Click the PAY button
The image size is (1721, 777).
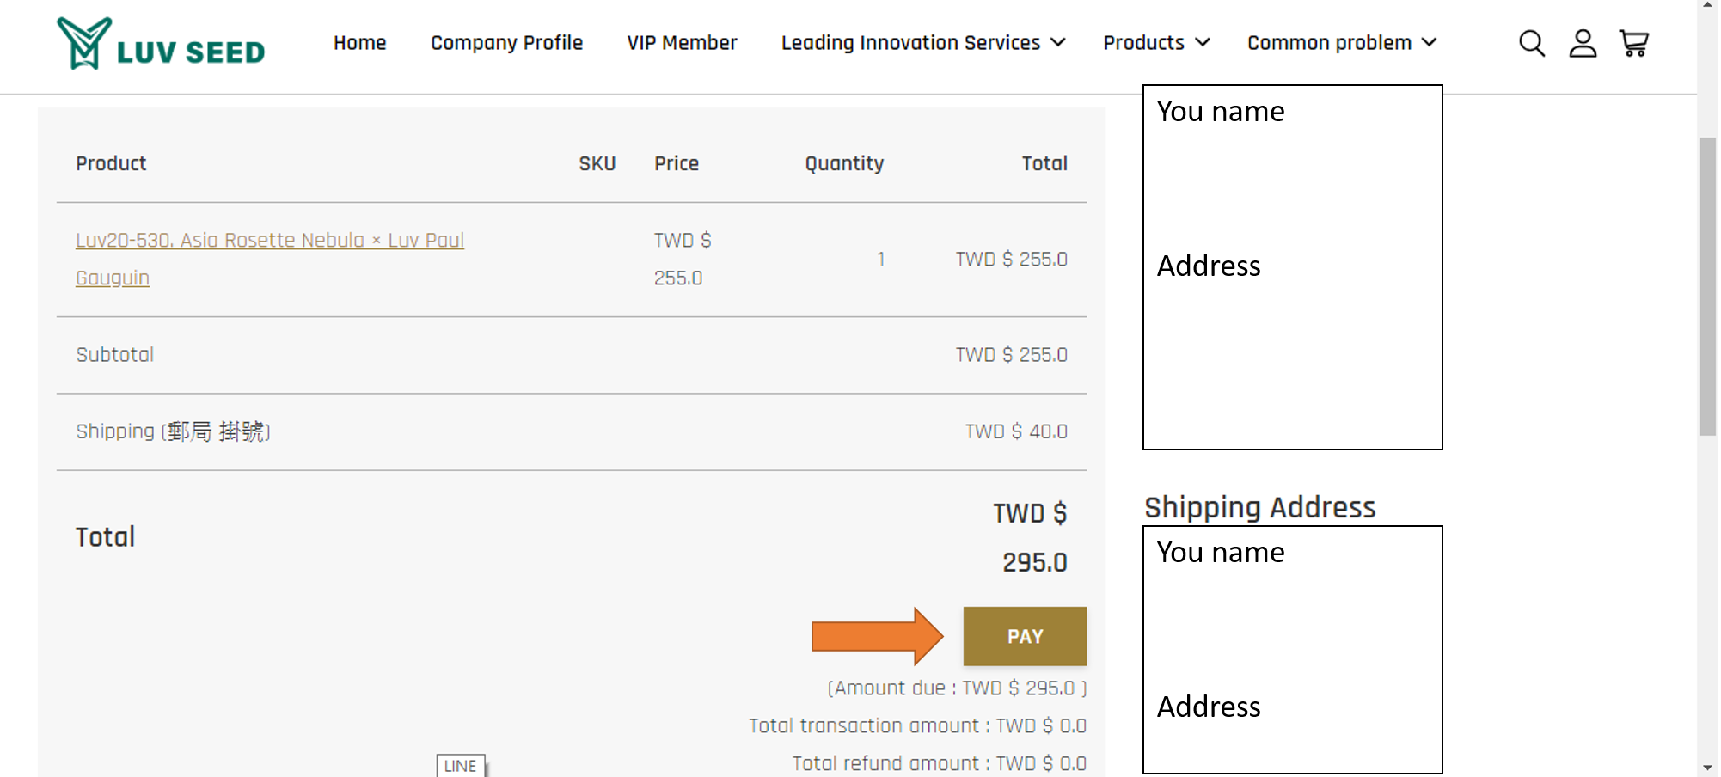coord(1025,636)
